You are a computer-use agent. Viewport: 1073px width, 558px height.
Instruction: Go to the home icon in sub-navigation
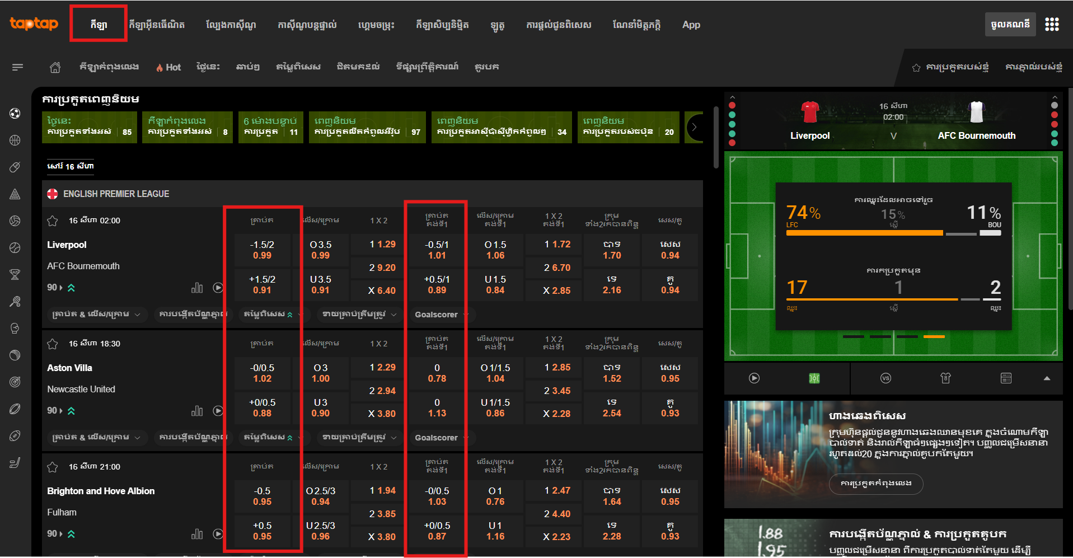click(55, 67)
